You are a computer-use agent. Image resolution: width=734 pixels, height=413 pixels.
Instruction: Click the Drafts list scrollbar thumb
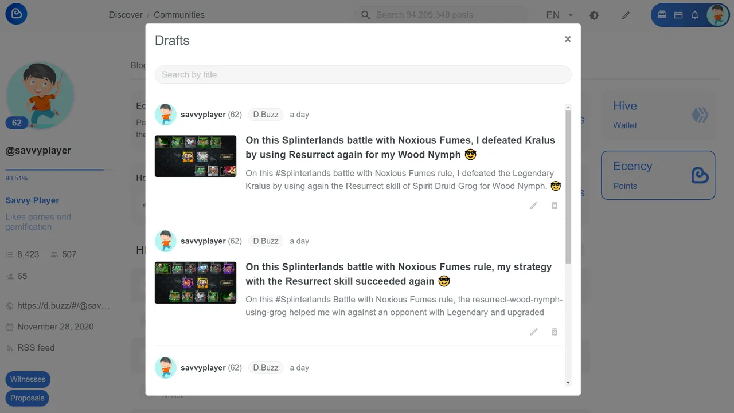(568, 187)
